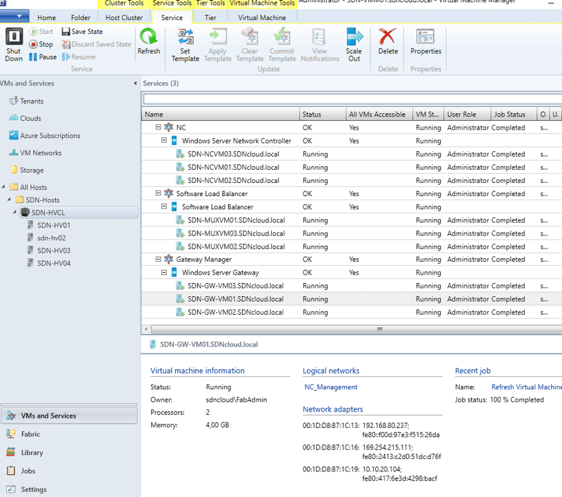Collapse the Software Load Balancer service

[158, 193]
